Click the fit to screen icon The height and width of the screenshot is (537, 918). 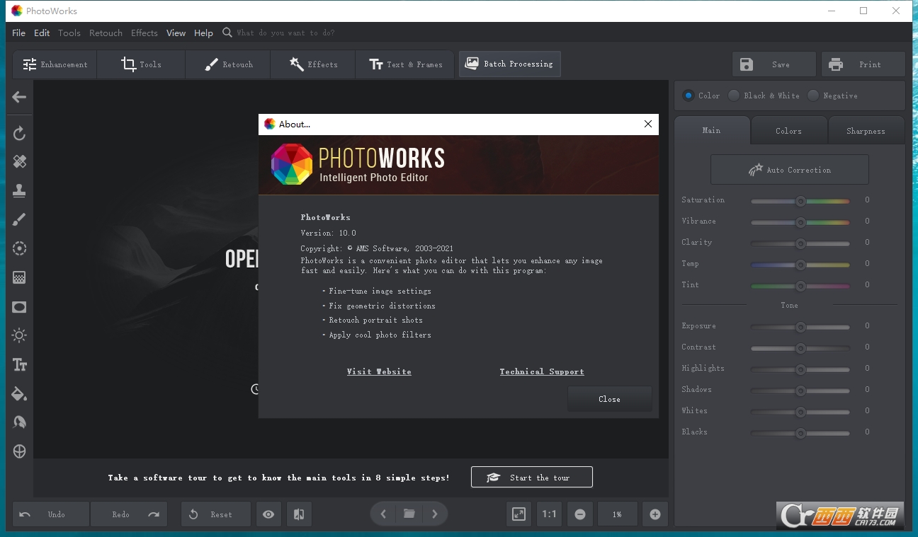click(519, 514)
